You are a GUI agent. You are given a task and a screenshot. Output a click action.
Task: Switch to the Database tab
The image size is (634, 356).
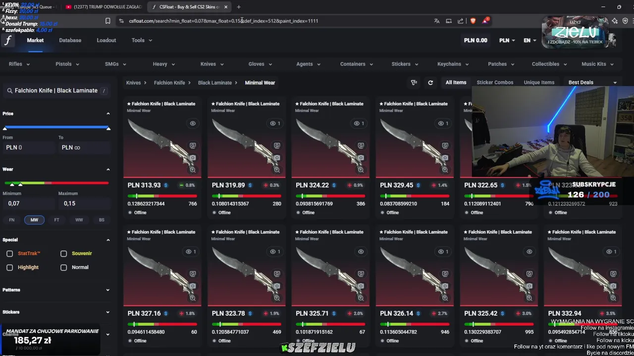70,41
